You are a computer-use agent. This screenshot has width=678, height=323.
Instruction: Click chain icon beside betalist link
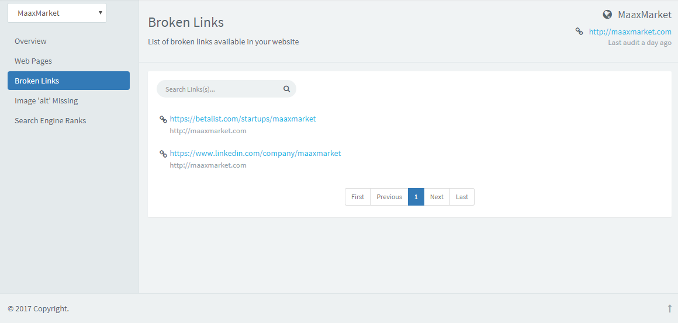(164, 119)
